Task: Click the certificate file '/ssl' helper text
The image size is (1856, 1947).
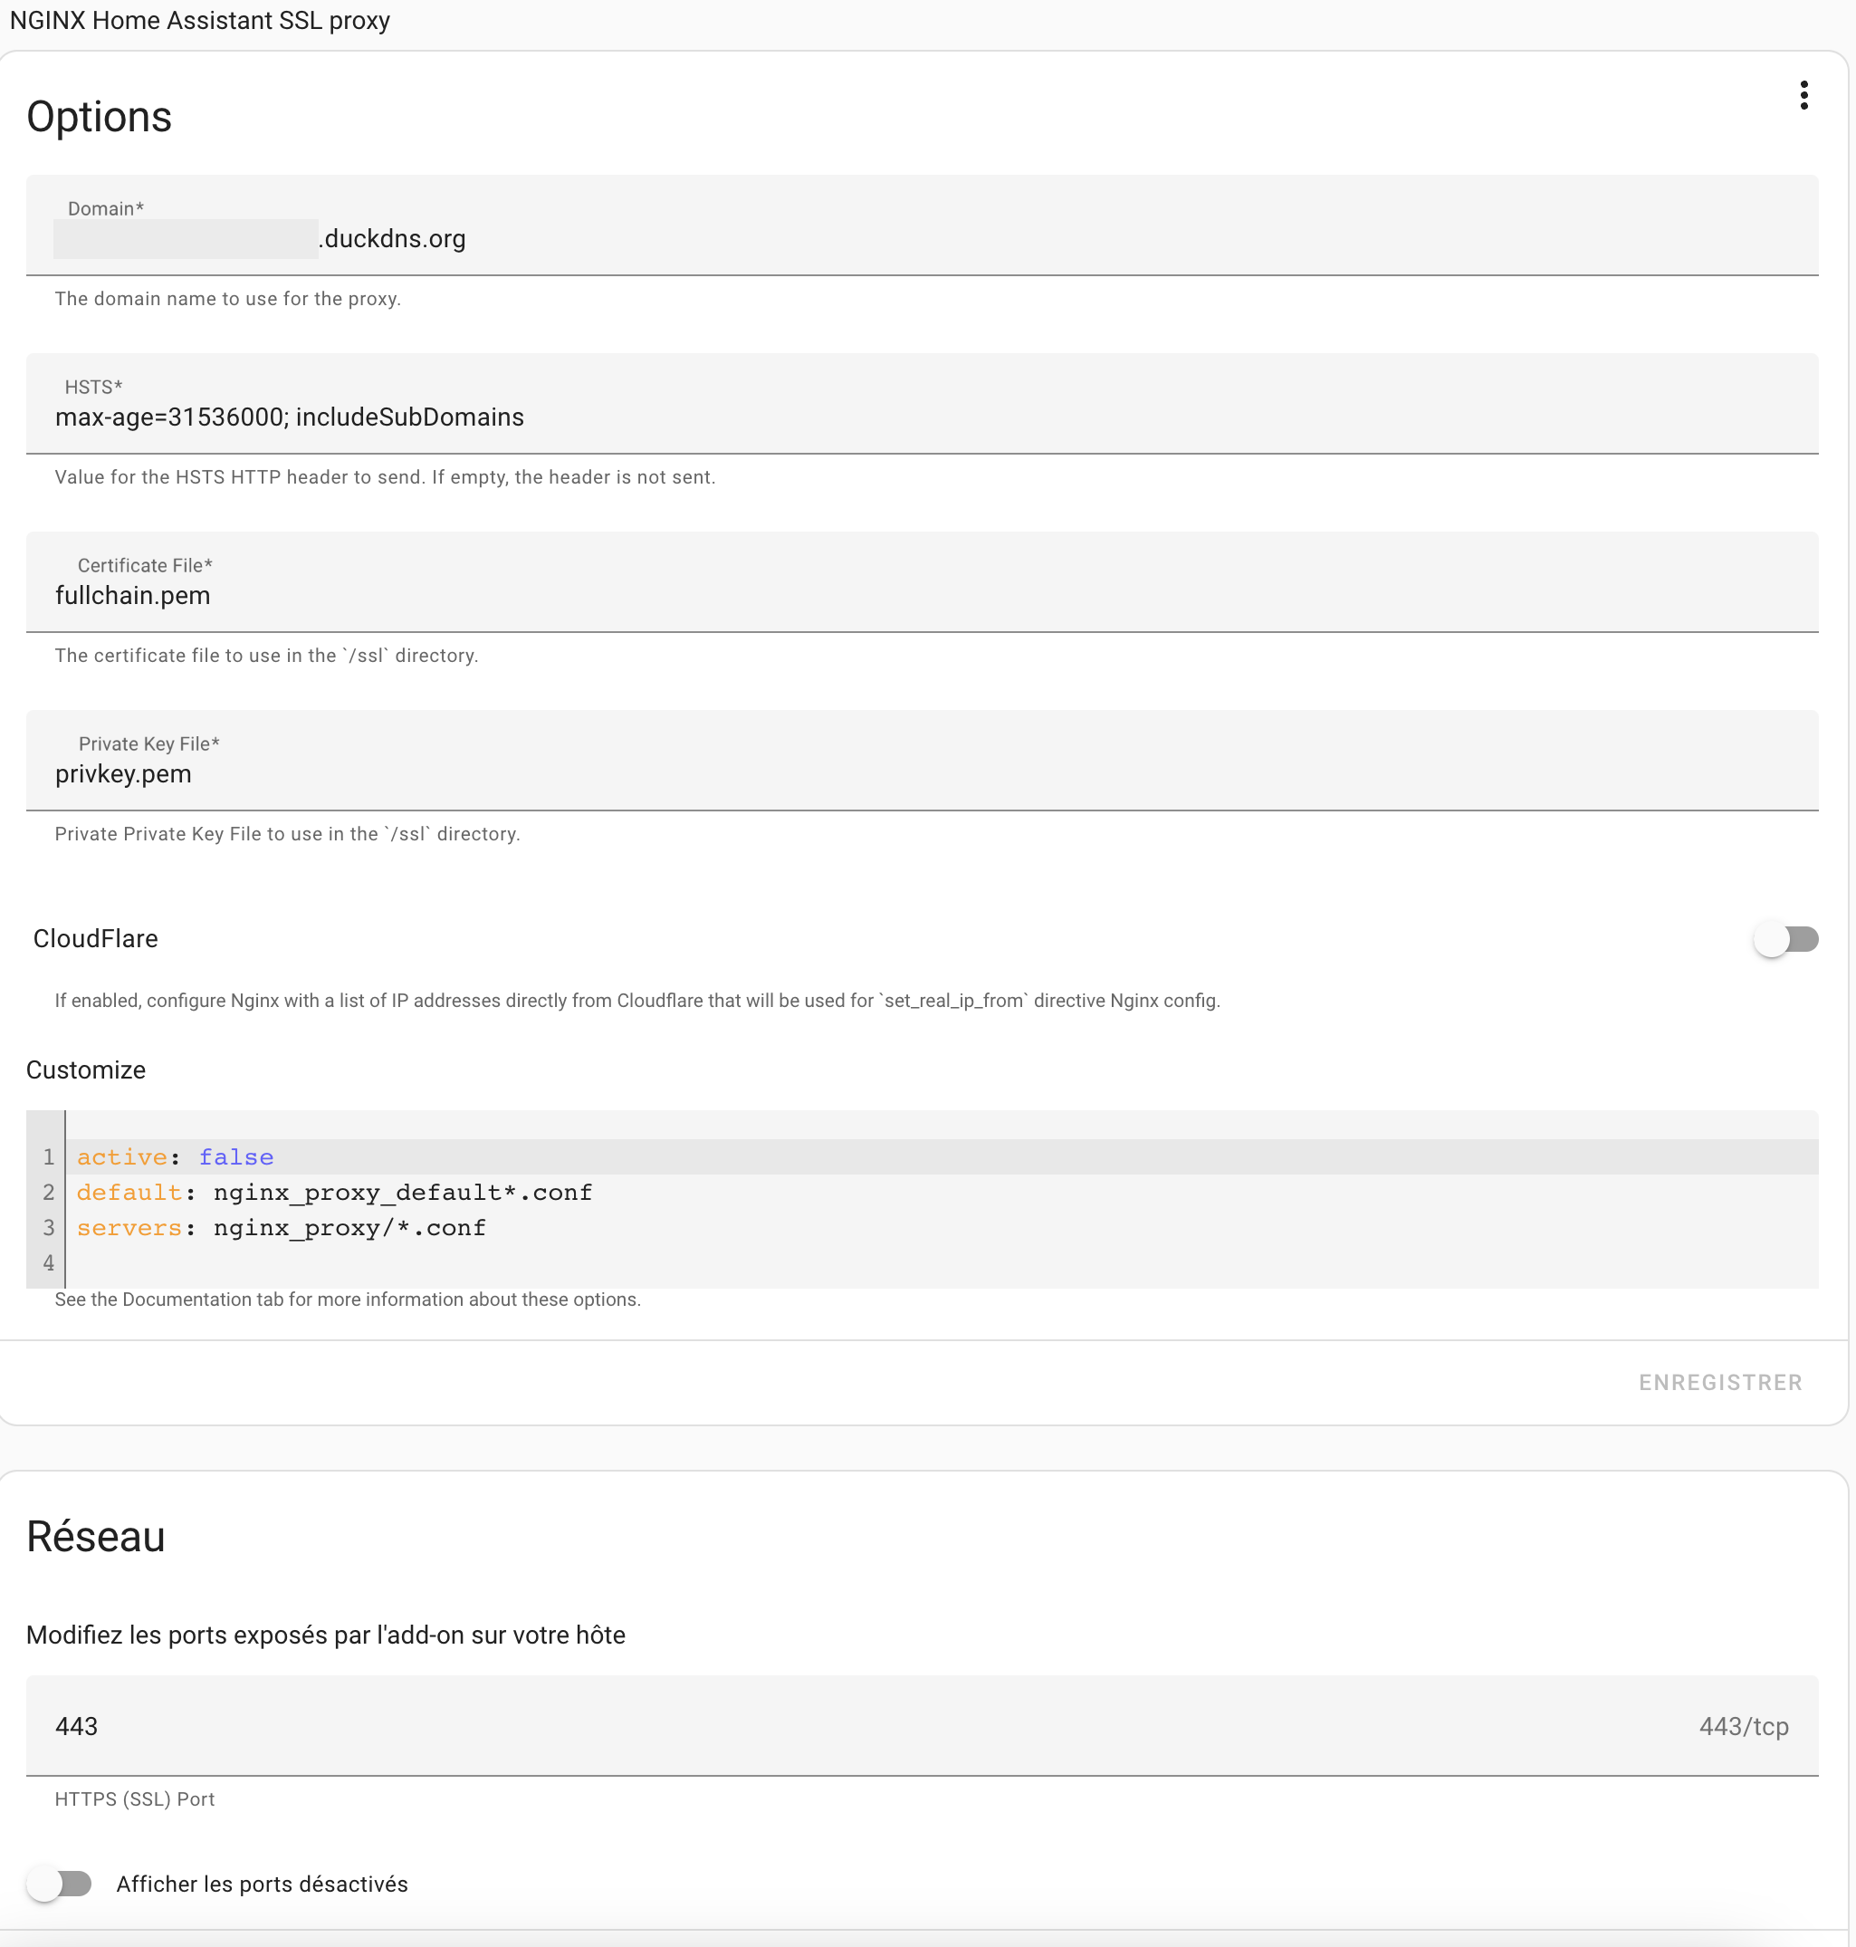Action: click(266, 655)
